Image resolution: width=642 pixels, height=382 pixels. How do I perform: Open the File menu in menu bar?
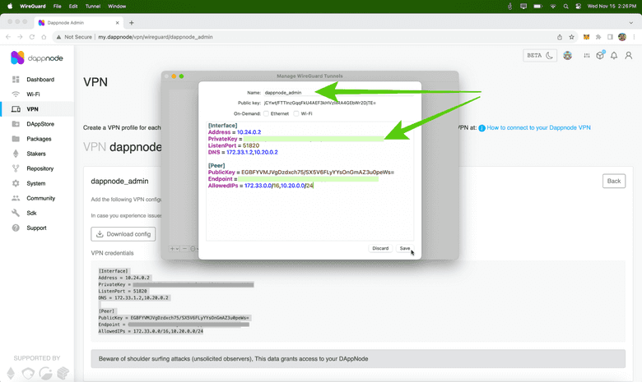(x=58, y=6)
